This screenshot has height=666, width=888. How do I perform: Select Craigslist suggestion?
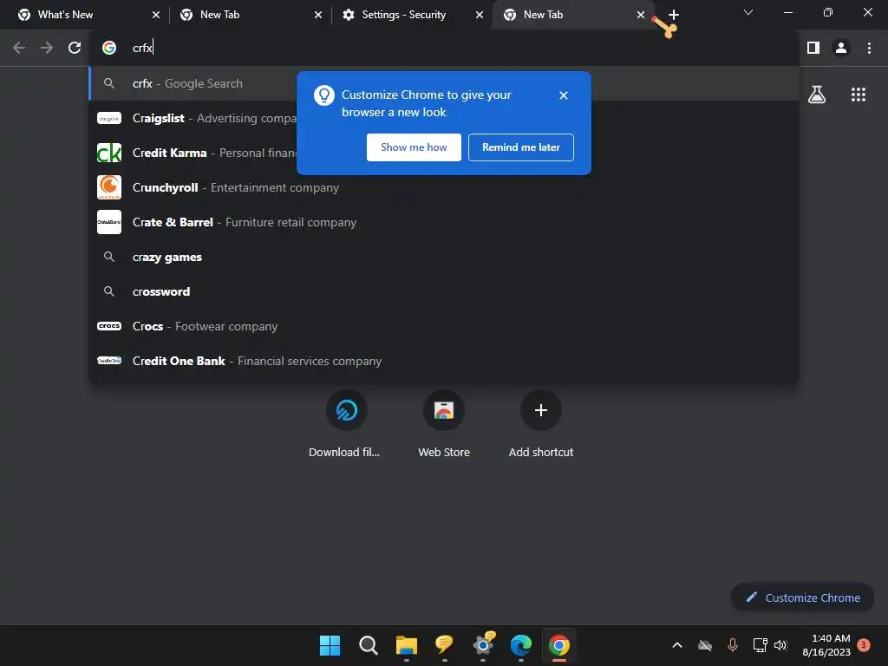coord(444,118)
